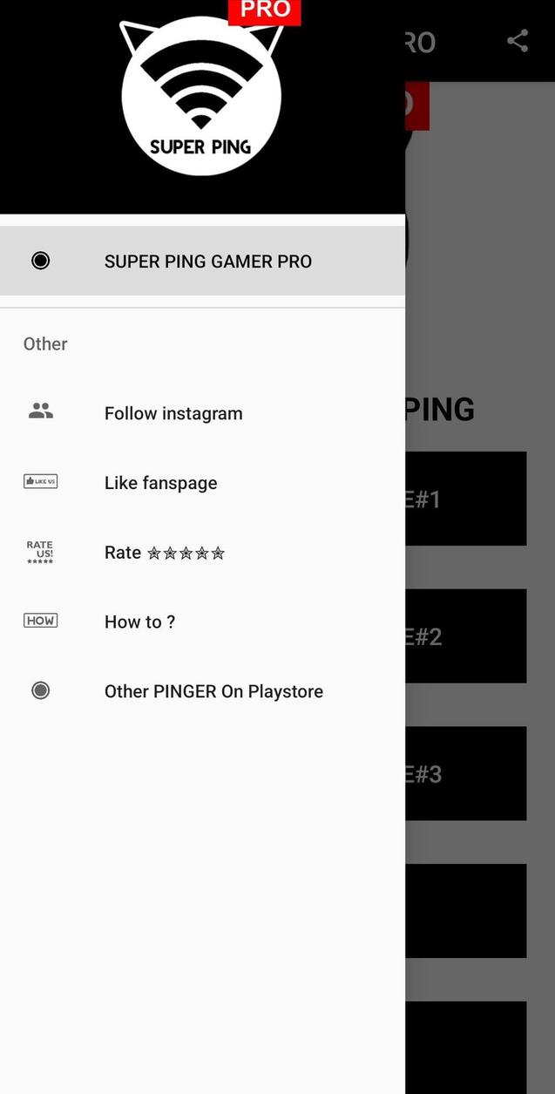Viewport: 555px width, 1094px height.
Task: Select the 'How to ?' menu entry
Action: (x=139, y=622)
